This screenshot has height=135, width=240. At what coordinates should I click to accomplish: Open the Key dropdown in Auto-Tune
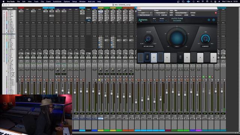pyautogui.click(x=154, y=21)
